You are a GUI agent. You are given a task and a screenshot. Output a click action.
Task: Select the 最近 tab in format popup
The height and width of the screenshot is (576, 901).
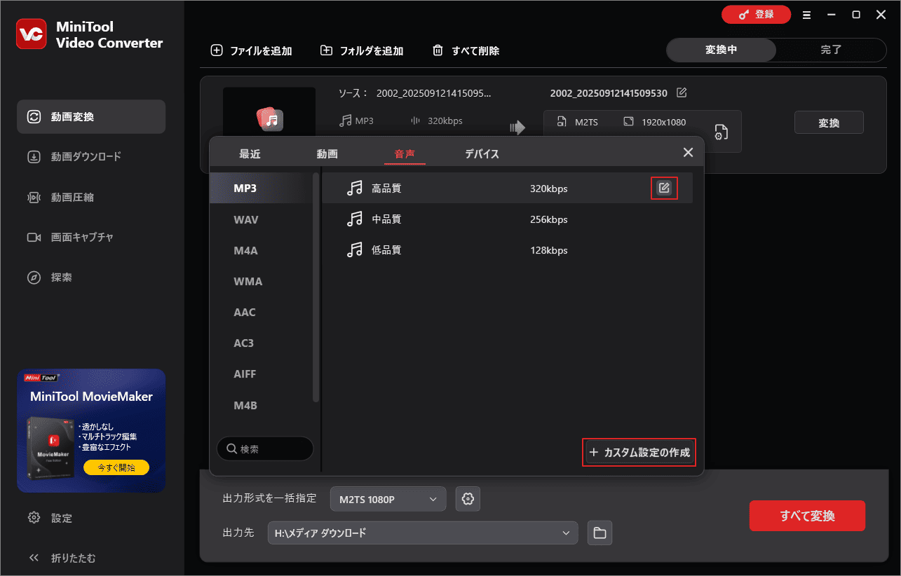point(250,154)
